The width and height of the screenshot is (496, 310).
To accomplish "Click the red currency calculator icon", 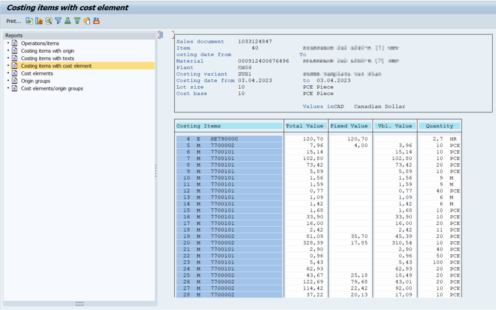I will [96, 21].
